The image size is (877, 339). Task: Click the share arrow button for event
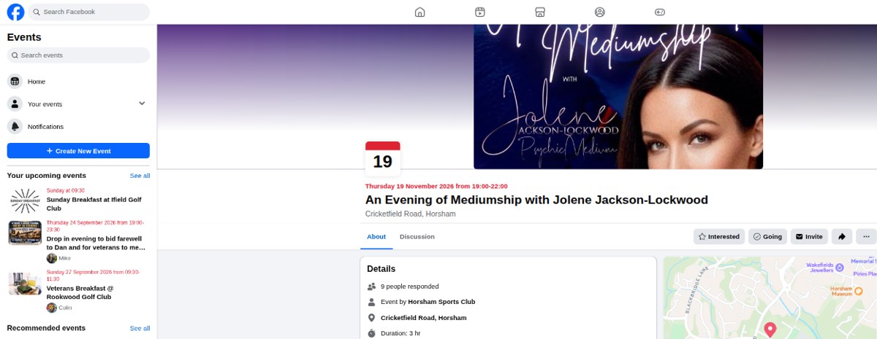point(842,236)
